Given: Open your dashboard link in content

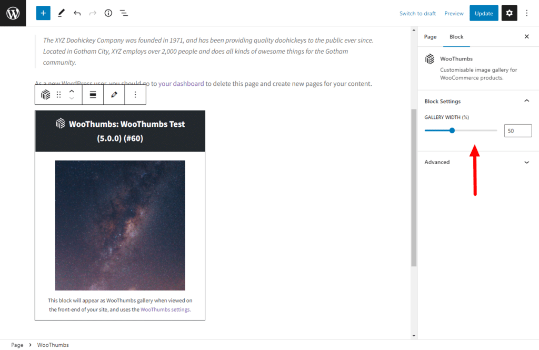Looking at the screenshot, I should pos(181,83).
